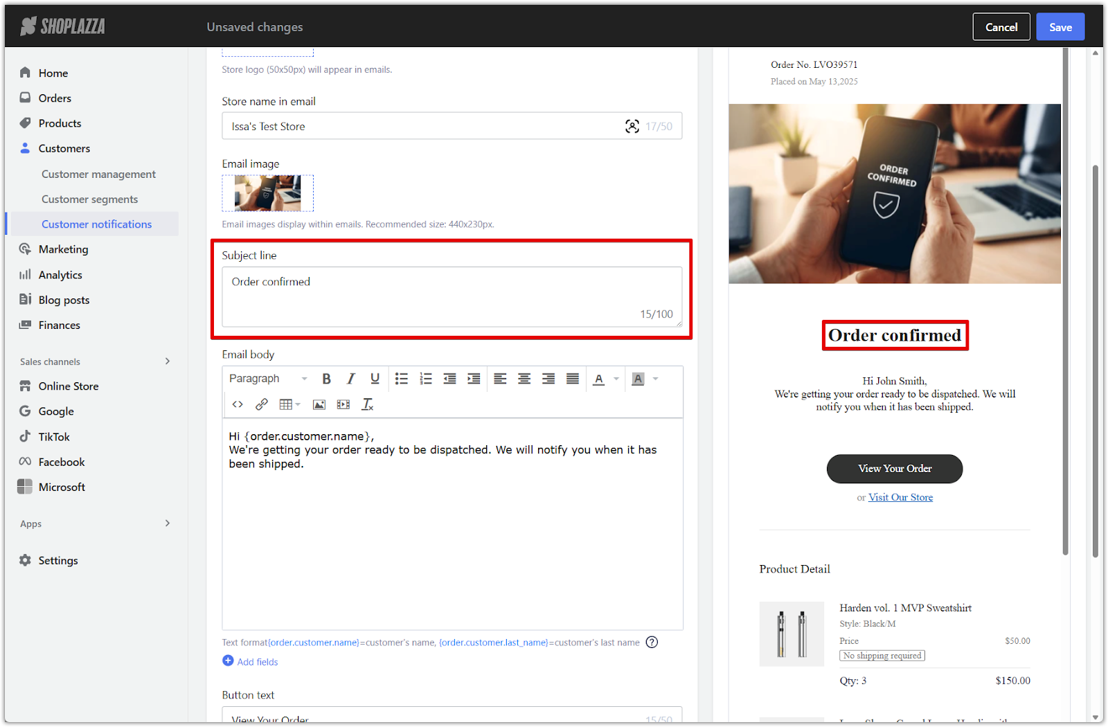This screenshot has width=1108, height=727.
Task: Insert a video into email body
Action: (343, 404)
